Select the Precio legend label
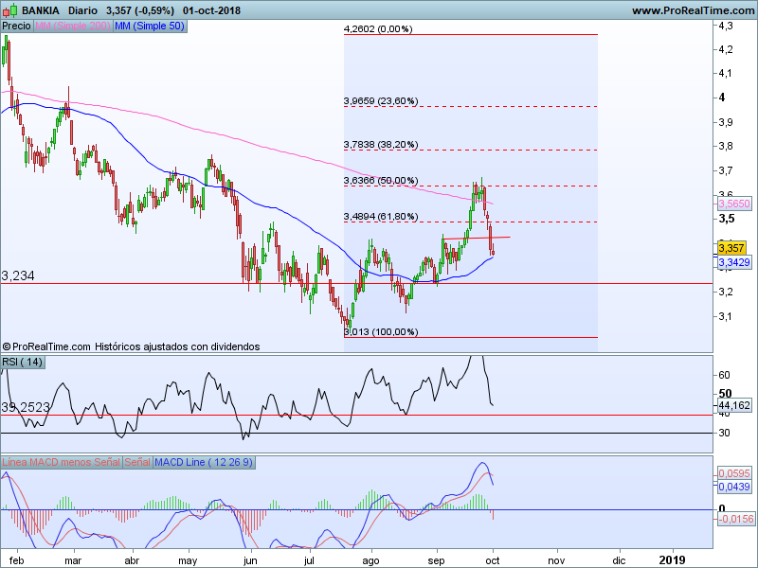Viewport: 758px width, 568px height. (x=16, y=26)
